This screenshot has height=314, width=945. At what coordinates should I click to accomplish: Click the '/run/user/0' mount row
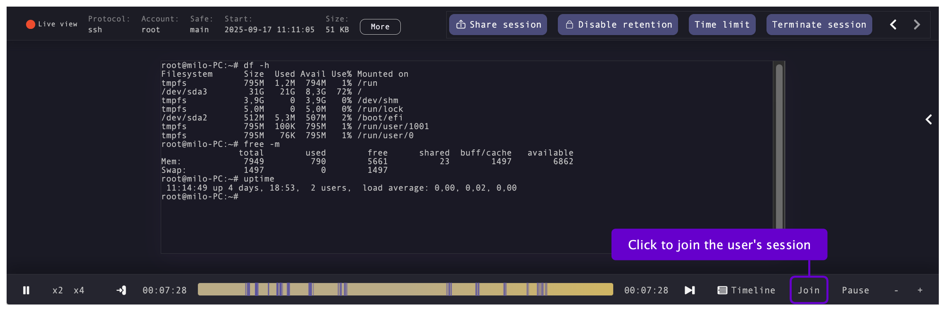coord(288,136)
